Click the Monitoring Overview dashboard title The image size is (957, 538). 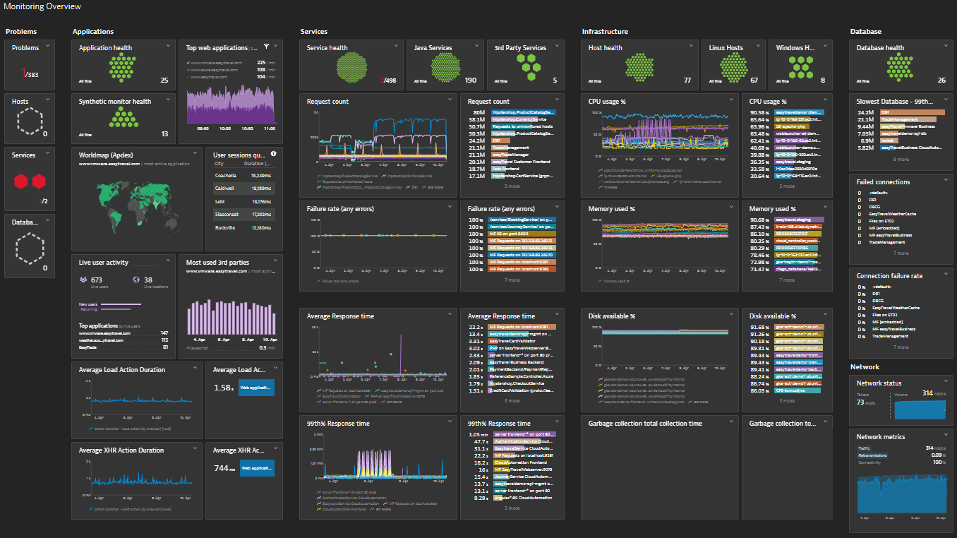click(44, 6)
